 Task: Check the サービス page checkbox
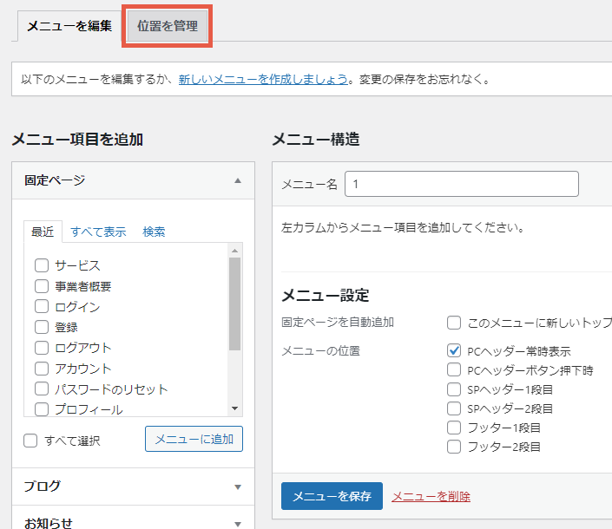(x=42, y=265)
